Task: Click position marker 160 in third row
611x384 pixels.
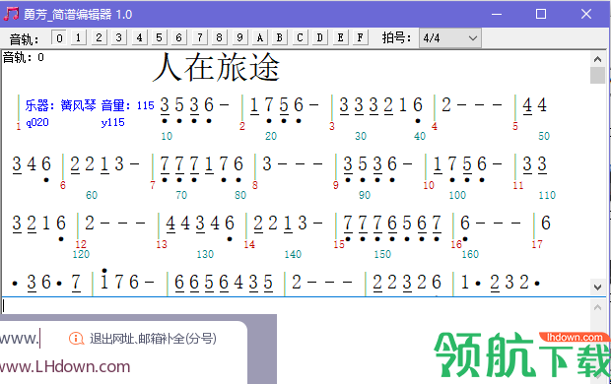Action: click(x=470, y=254)
